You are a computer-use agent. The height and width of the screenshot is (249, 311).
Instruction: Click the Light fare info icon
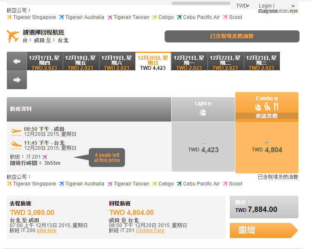(x=210, y=104)
